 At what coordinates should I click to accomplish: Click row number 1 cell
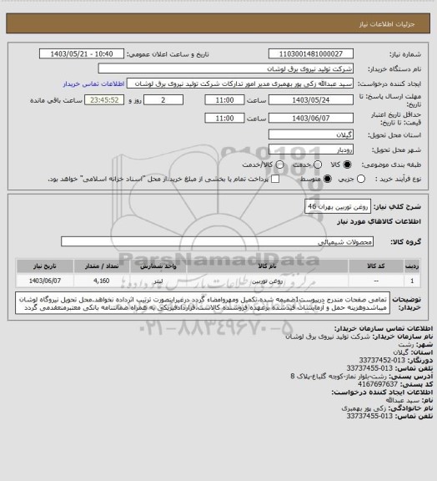click(412, 281)
